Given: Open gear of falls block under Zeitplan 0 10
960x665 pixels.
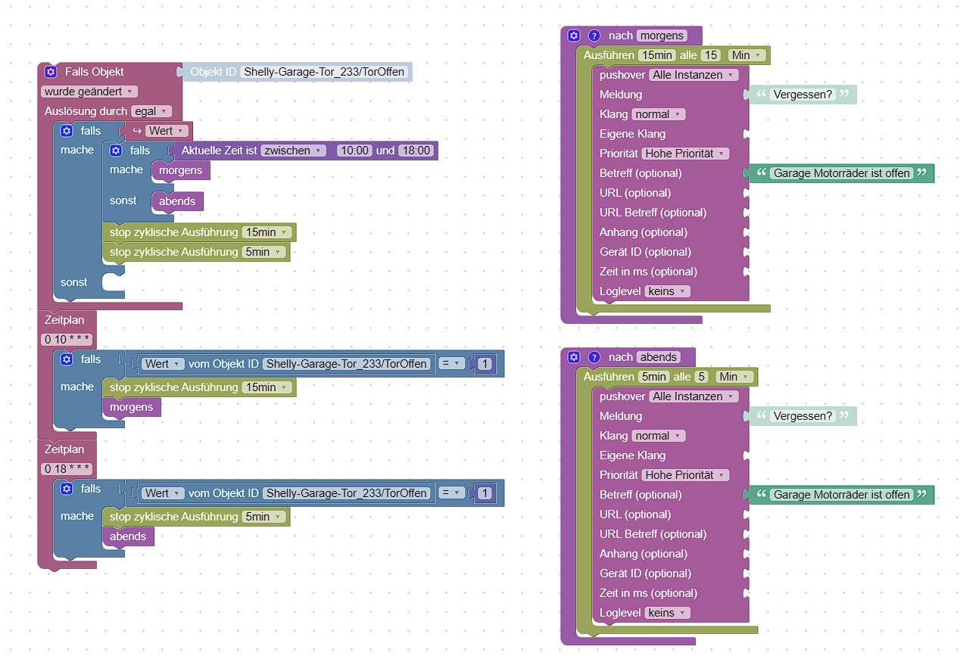Looking at the screenshot, I should click(x=67, y=359).
